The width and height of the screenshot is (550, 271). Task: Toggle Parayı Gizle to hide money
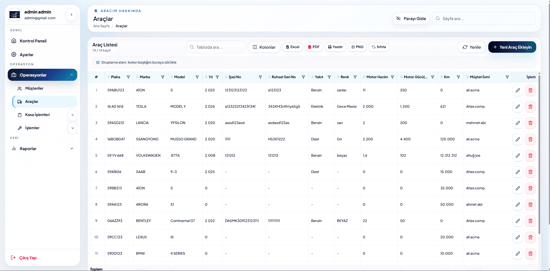(x=411, y=18)
